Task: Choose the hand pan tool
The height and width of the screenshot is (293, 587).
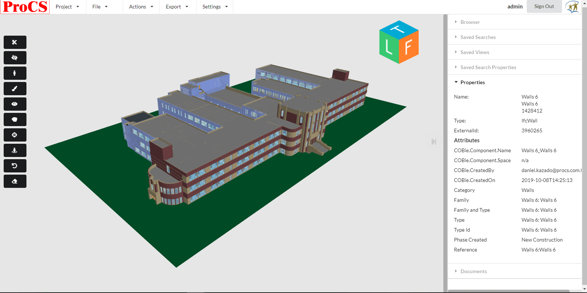Action: coord(15,119)
